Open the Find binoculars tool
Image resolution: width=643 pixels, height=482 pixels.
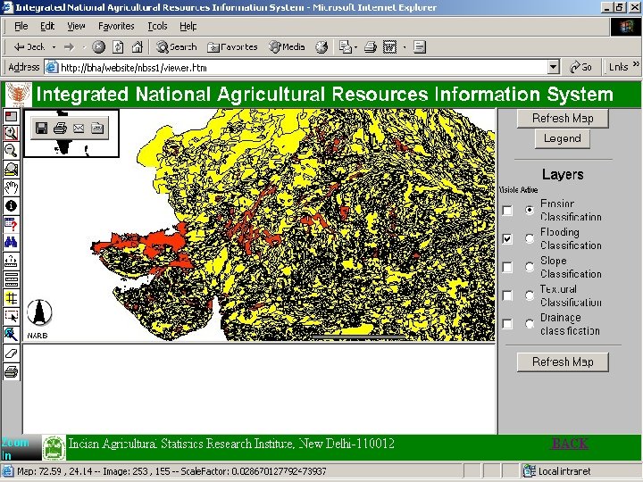11,242
